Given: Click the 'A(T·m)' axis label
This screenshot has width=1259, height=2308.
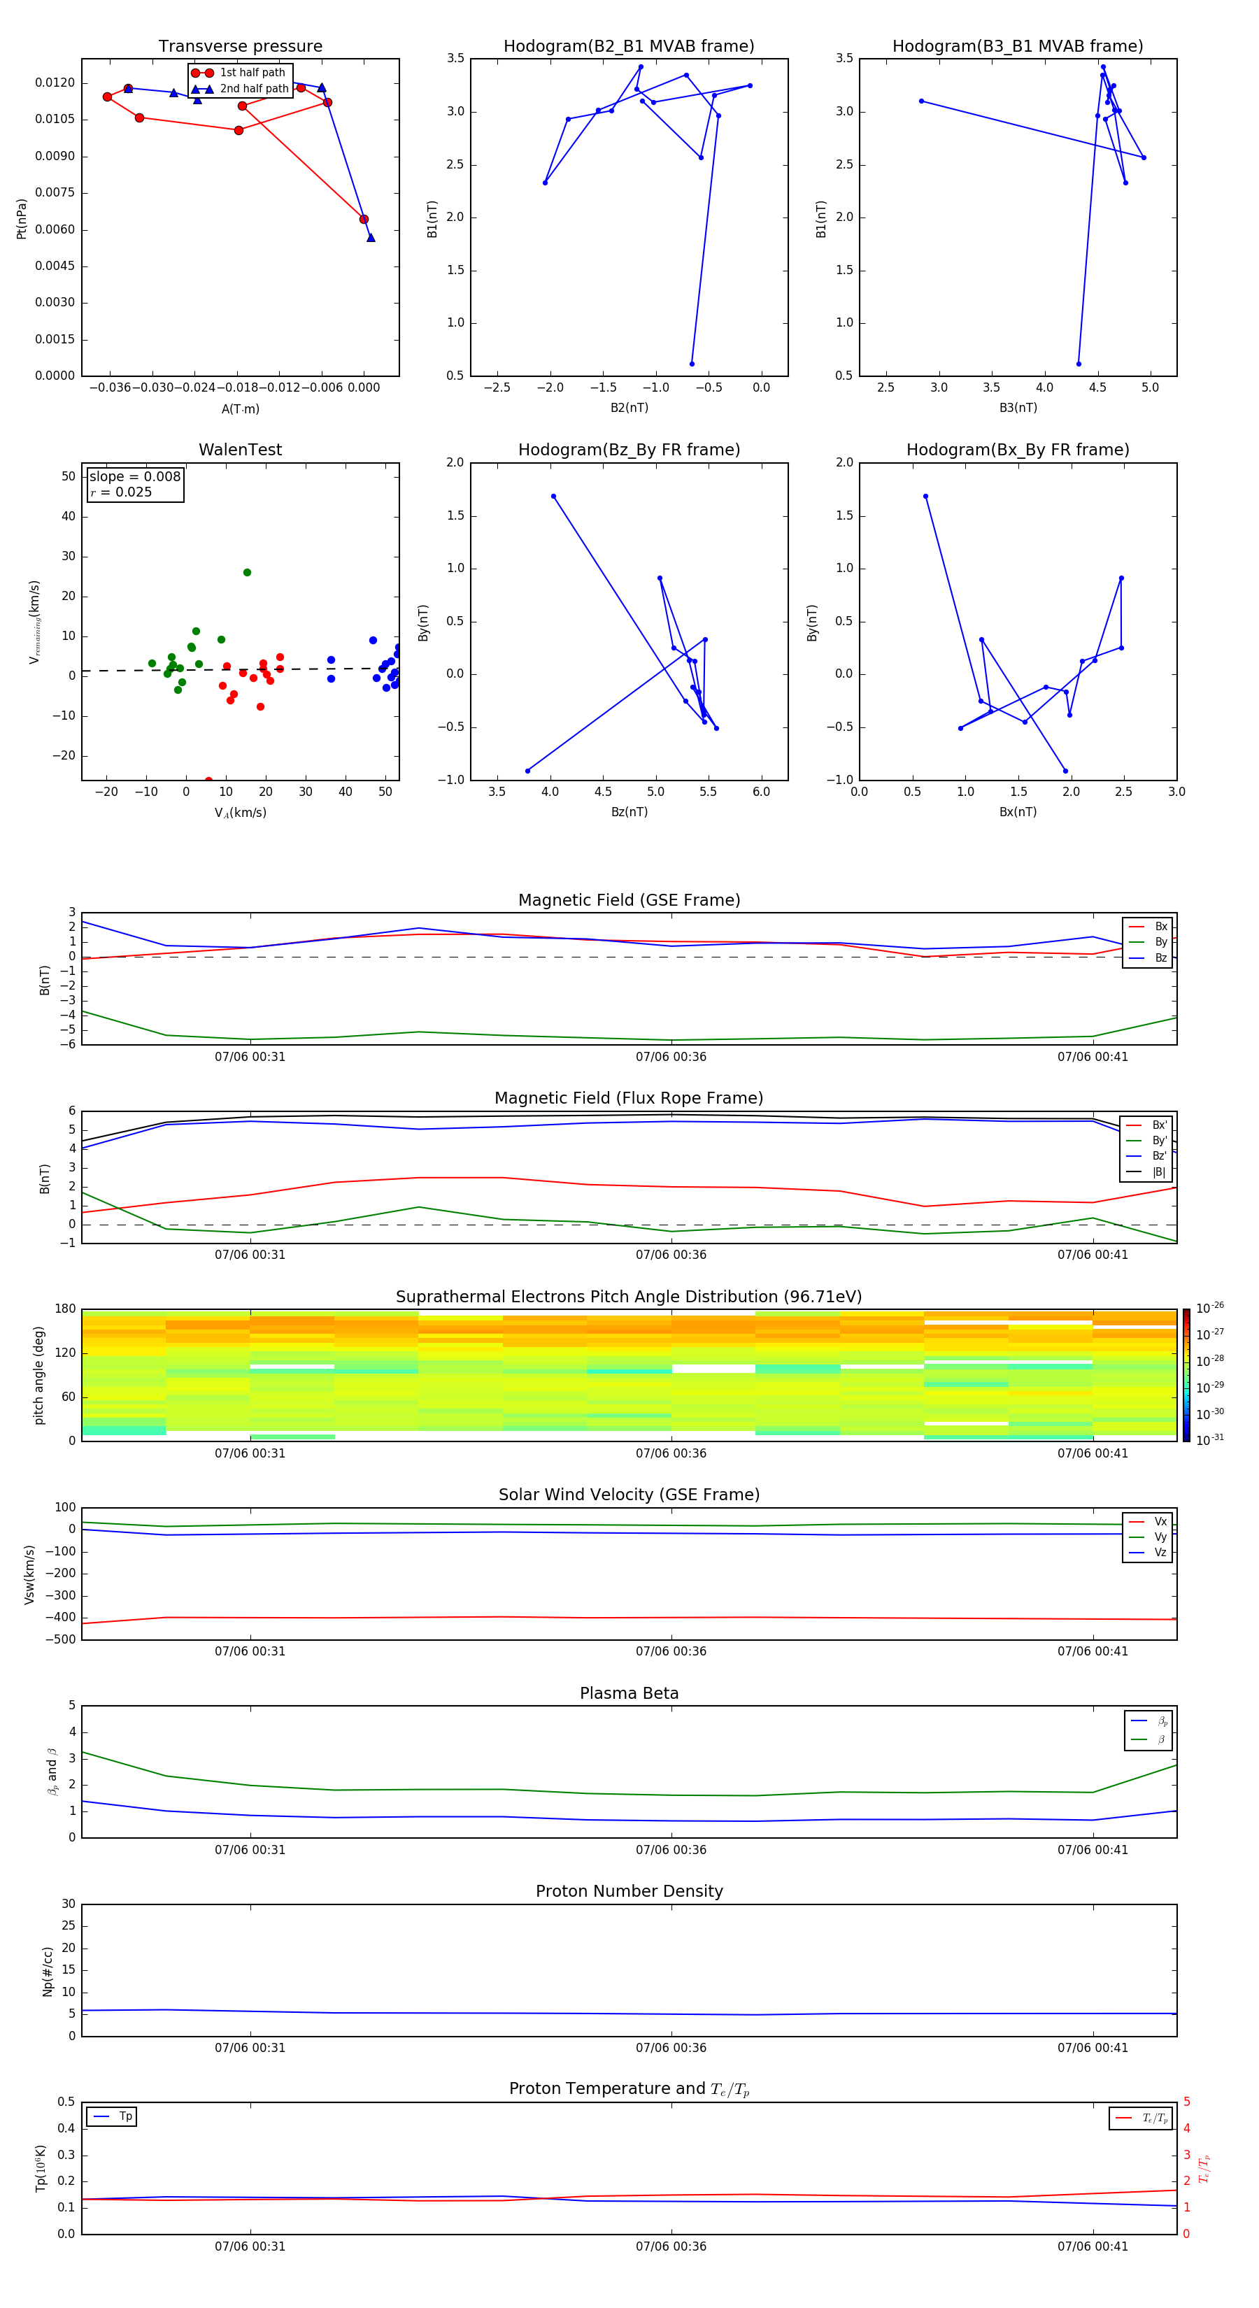Looking at the screenshot, I should [x=240, y=408].
